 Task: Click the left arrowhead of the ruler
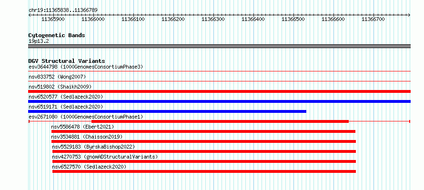pyautogui.click(x=29, y=15)
